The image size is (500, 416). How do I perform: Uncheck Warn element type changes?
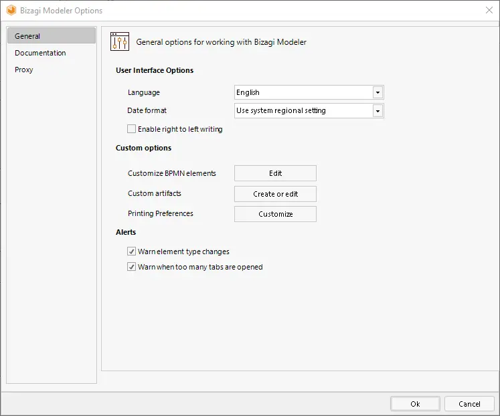[131, 251]
